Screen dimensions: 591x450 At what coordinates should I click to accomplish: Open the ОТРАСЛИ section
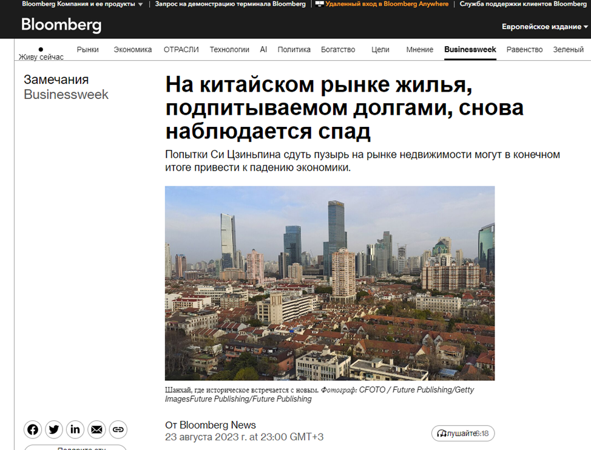click(x=181, y=49)
